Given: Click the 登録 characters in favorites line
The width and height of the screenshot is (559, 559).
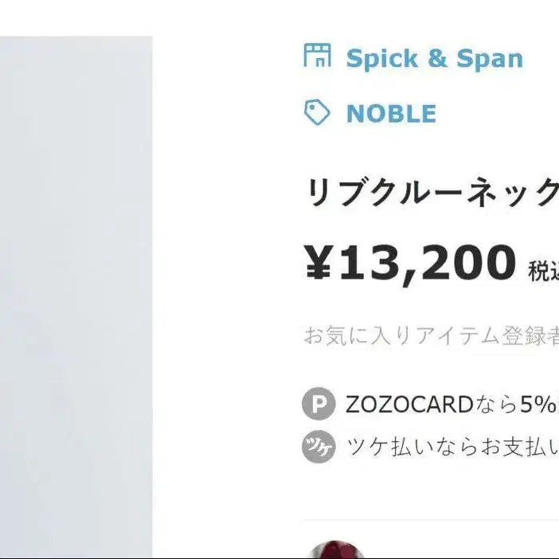Looking at the screenshot, I should 523,335.
